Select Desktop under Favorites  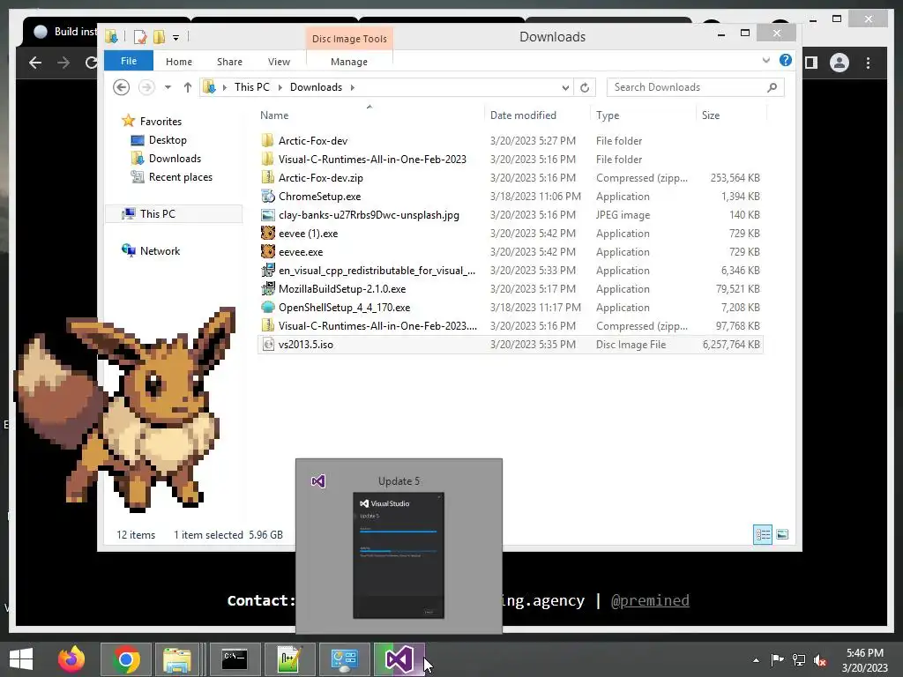point(168,140)
